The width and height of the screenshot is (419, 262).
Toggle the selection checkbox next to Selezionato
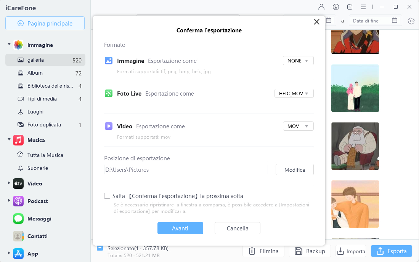[100, 248]
